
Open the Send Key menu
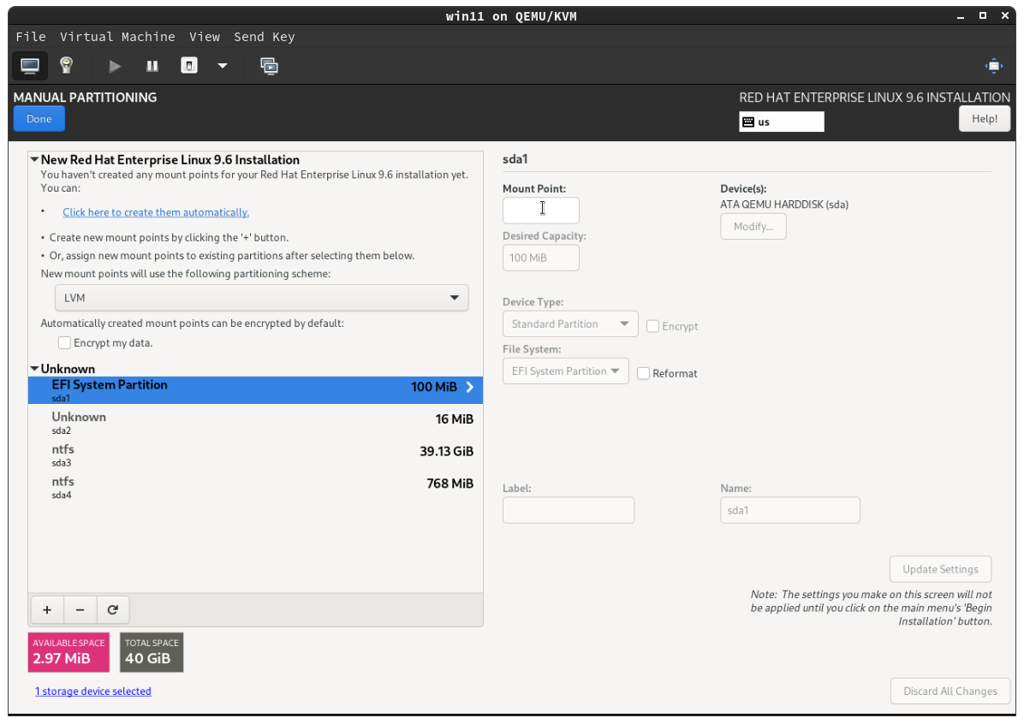[x=265, y=37]
